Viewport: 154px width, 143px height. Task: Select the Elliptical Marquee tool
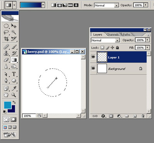(x=6, y=26)
